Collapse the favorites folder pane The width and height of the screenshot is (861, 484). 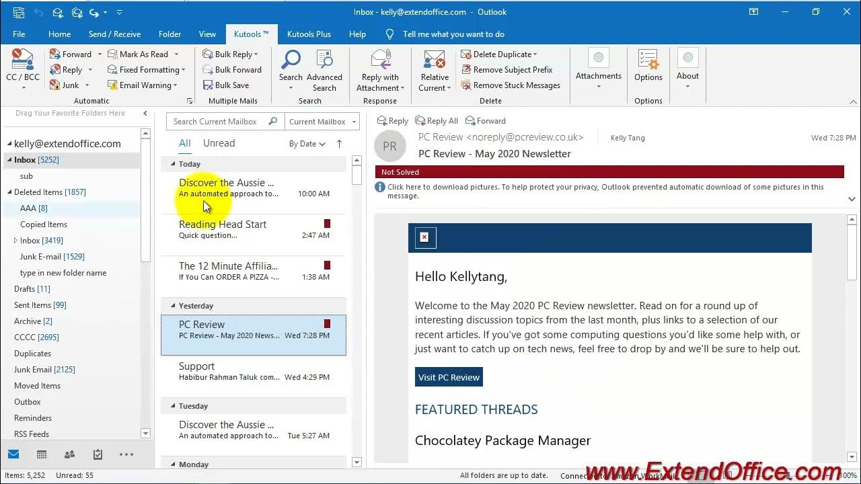145,114
